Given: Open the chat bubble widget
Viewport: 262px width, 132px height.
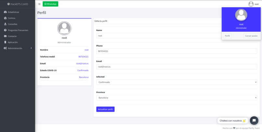Looking at the screenshot, I should pyautogui.click(x=254, y=121).
